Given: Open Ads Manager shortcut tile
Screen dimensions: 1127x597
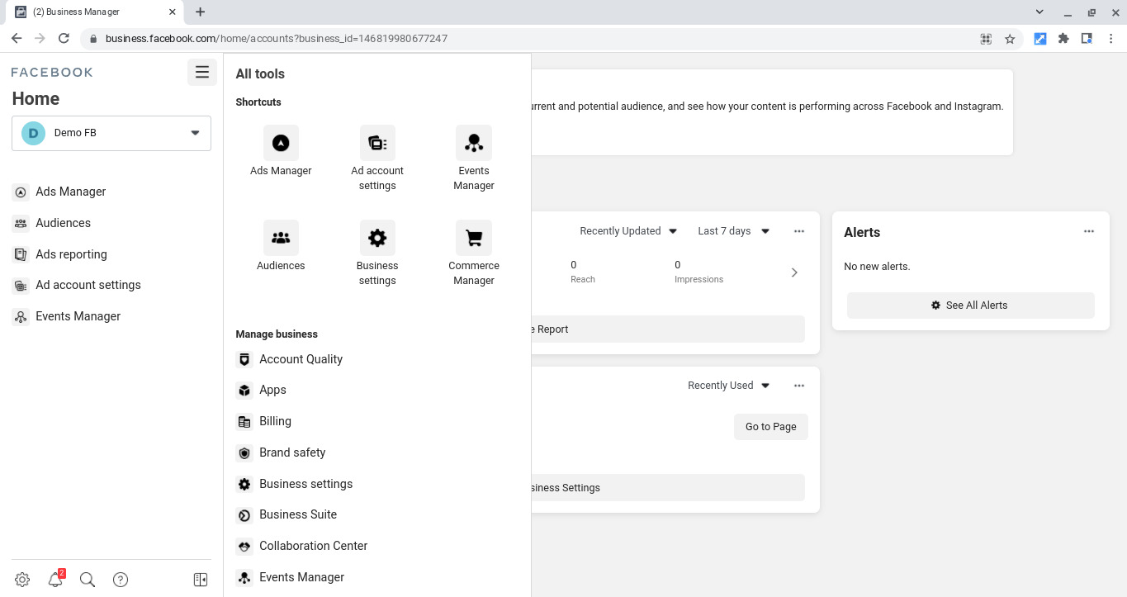Looking at the screenshot, I should coord(281,151).
